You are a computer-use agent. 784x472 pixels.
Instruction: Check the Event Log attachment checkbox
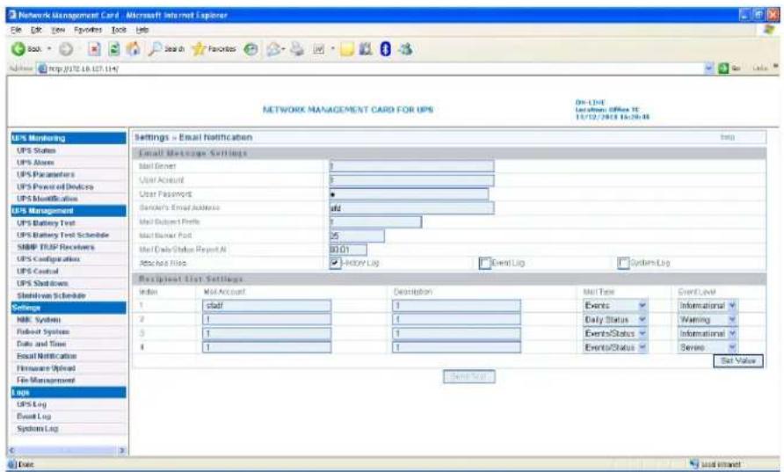[x=484, y=263]
